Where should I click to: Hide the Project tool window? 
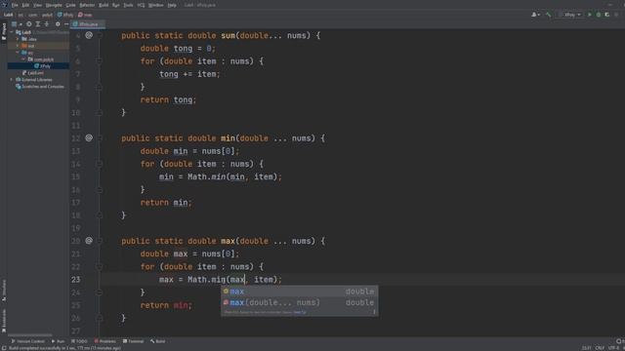(x=66, y=24)
